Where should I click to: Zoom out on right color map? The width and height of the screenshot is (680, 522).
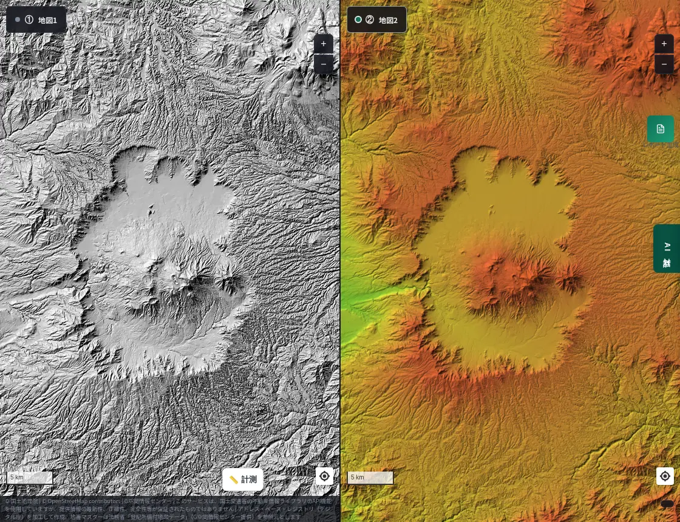(x=664, y=64)
